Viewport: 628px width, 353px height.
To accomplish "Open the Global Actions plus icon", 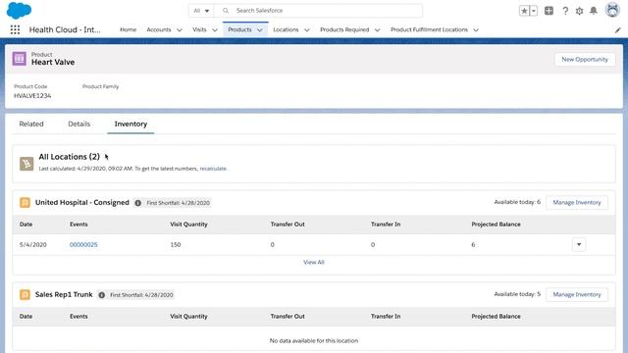I will click(x=549, y=11).
